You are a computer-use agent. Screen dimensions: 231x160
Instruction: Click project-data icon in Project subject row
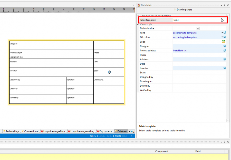coord(225,51)
